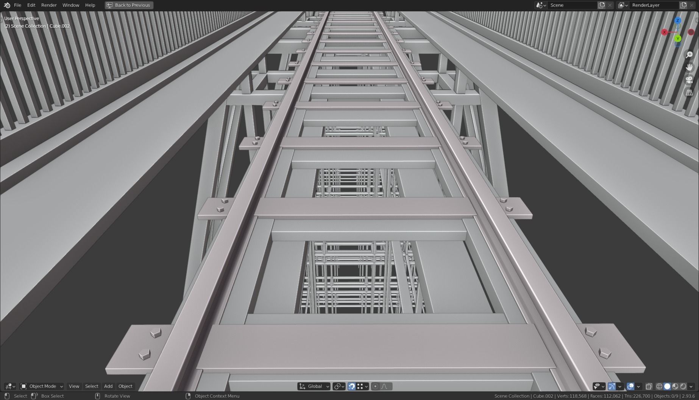This screenshot has width=699, height=400.
Task: Toggle the show overlays button
Action: (x=630, y=386)
